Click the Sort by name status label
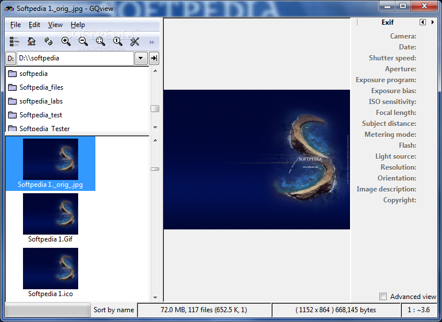The width and height of the screenshot is (442, 322). point(114,310)
